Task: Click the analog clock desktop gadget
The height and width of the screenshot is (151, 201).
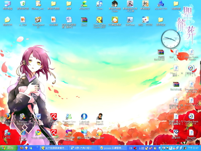Action: tap(171, 39)
